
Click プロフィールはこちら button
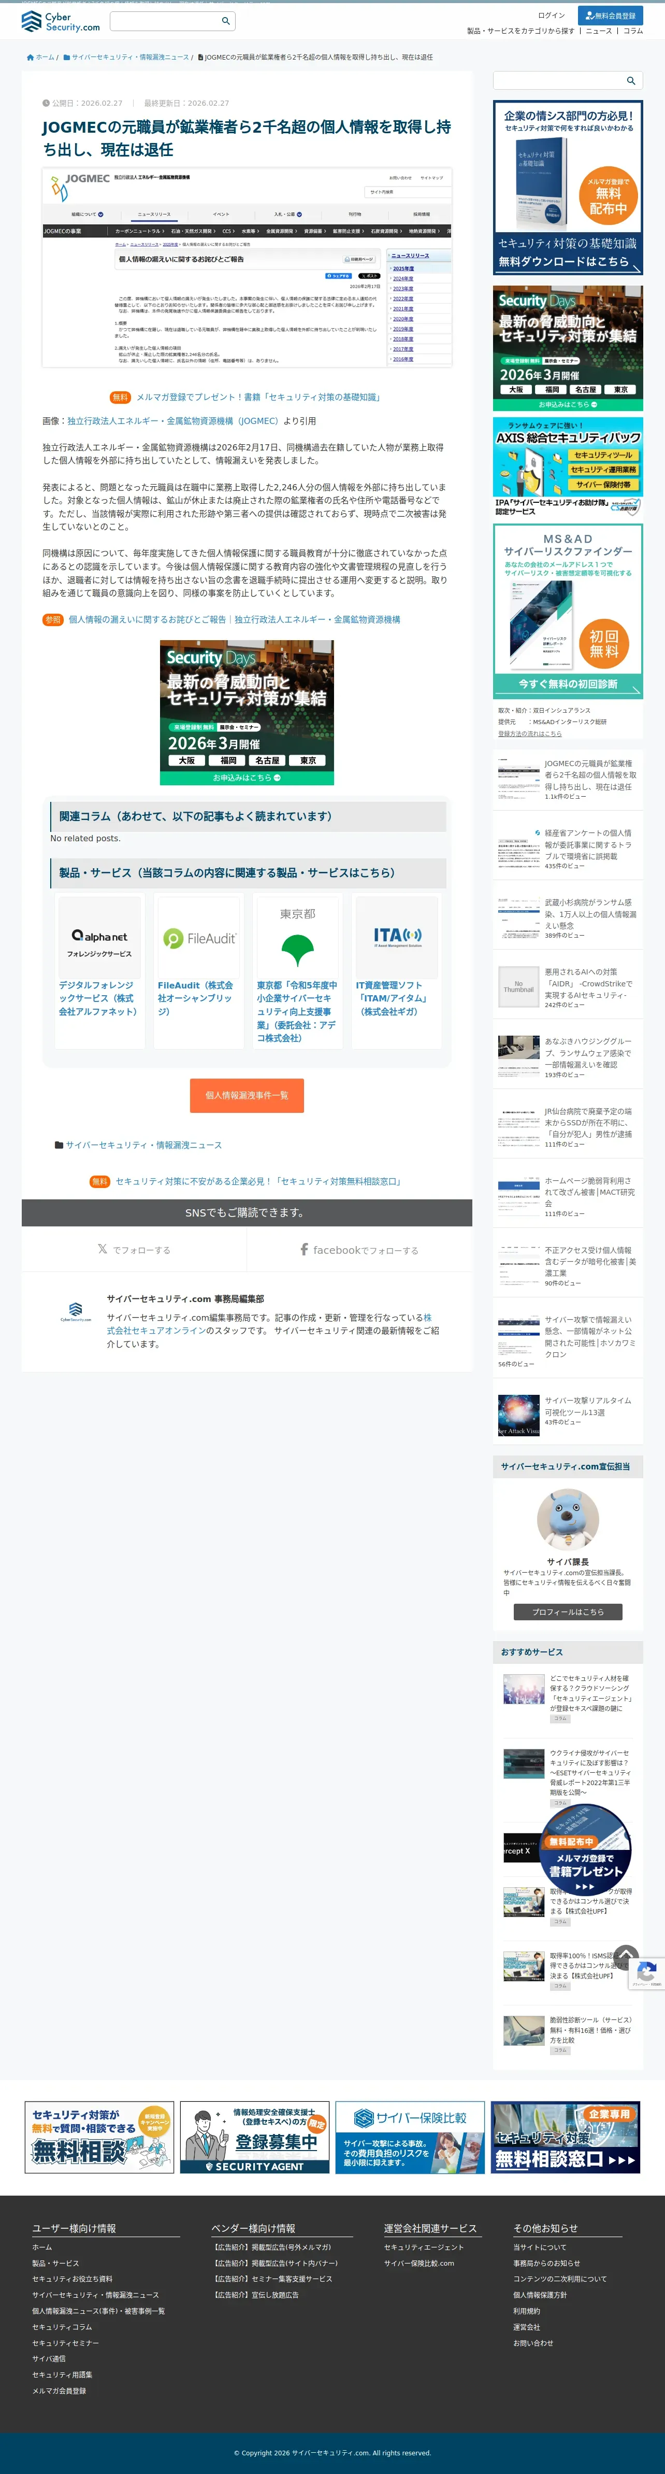568,1613
